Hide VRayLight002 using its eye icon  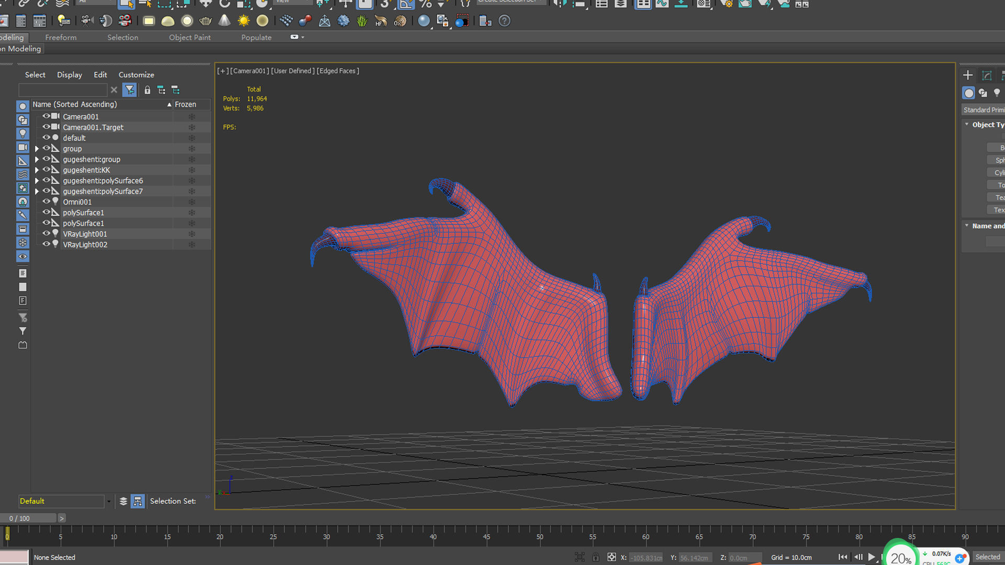click(46, 244)
